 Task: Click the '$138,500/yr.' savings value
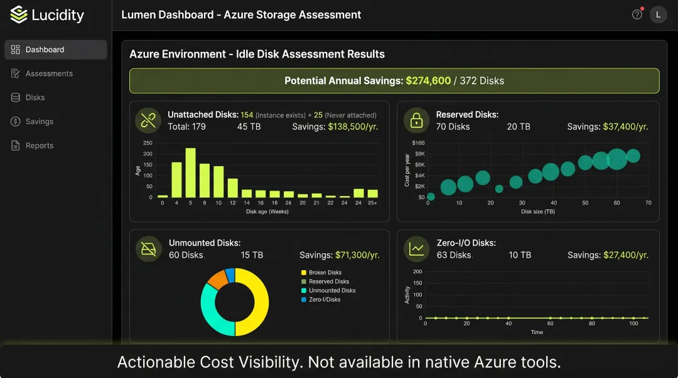(x=353, y=127)
